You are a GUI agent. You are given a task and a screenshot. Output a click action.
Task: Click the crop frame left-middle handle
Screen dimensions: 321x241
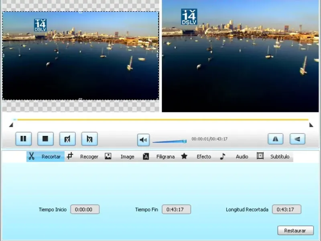pos(3,55)
